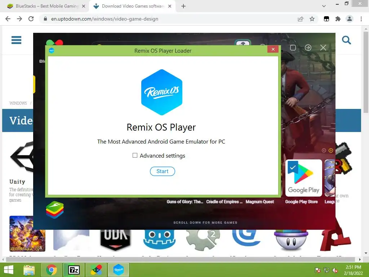Open the purple mushroom face app icon
Image resolution: width=369 pixels, height=277 pixels.
(x=291, y=240)
